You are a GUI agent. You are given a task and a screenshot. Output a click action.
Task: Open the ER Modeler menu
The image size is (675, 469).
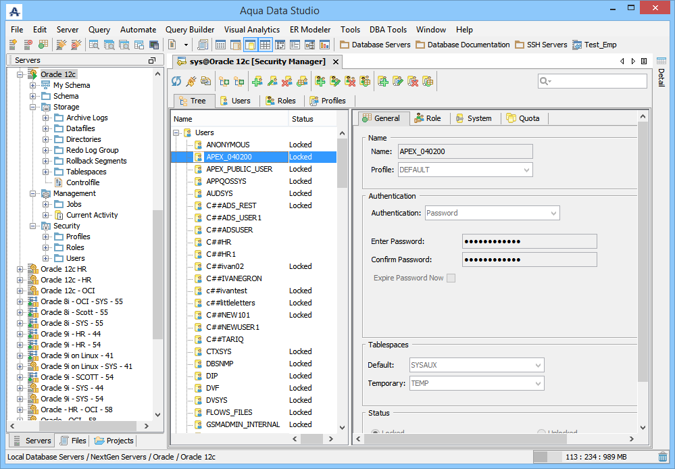[310, 30]
